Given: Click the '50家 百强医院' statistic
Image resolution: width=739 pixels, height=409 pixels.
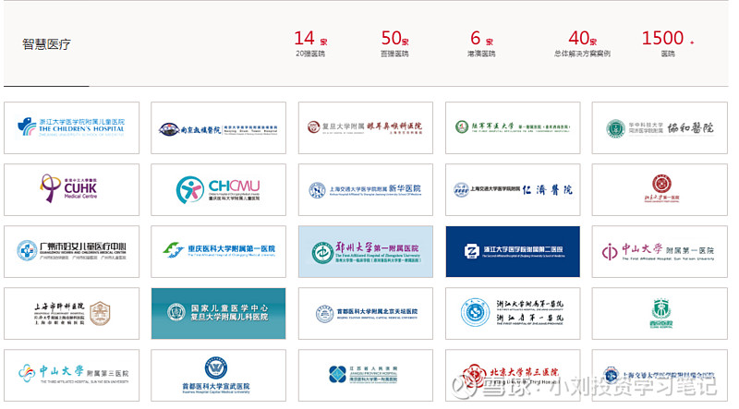Looking at the screenshot, I should tap(394, 43).
